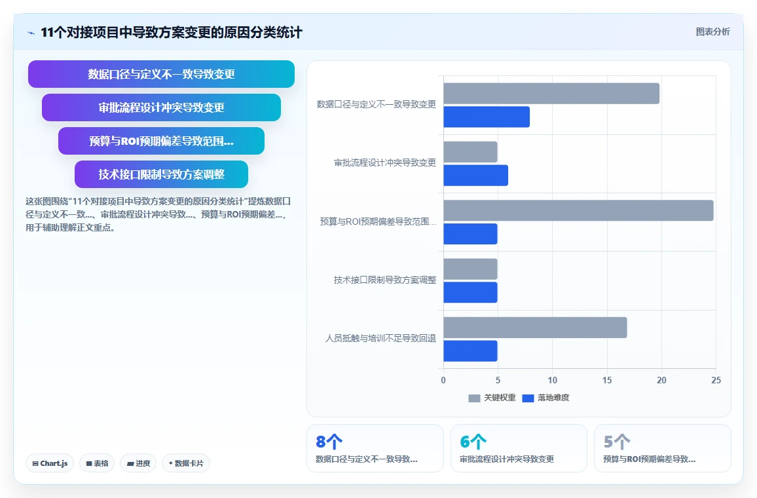Image resolution: width=757 pixels, height=498 pixels.
Task: Click the 表格 tag chip
Action: [97, 463]
